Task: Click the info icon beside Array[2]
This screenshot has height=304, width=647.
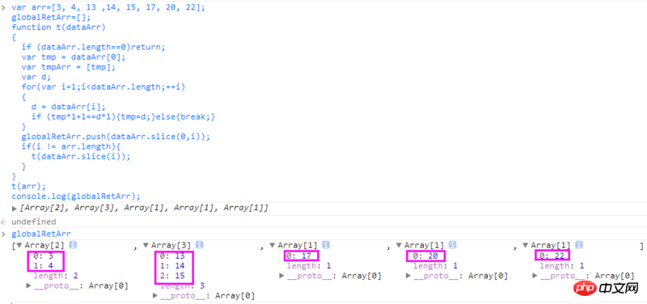Action: tap(73, 245)
